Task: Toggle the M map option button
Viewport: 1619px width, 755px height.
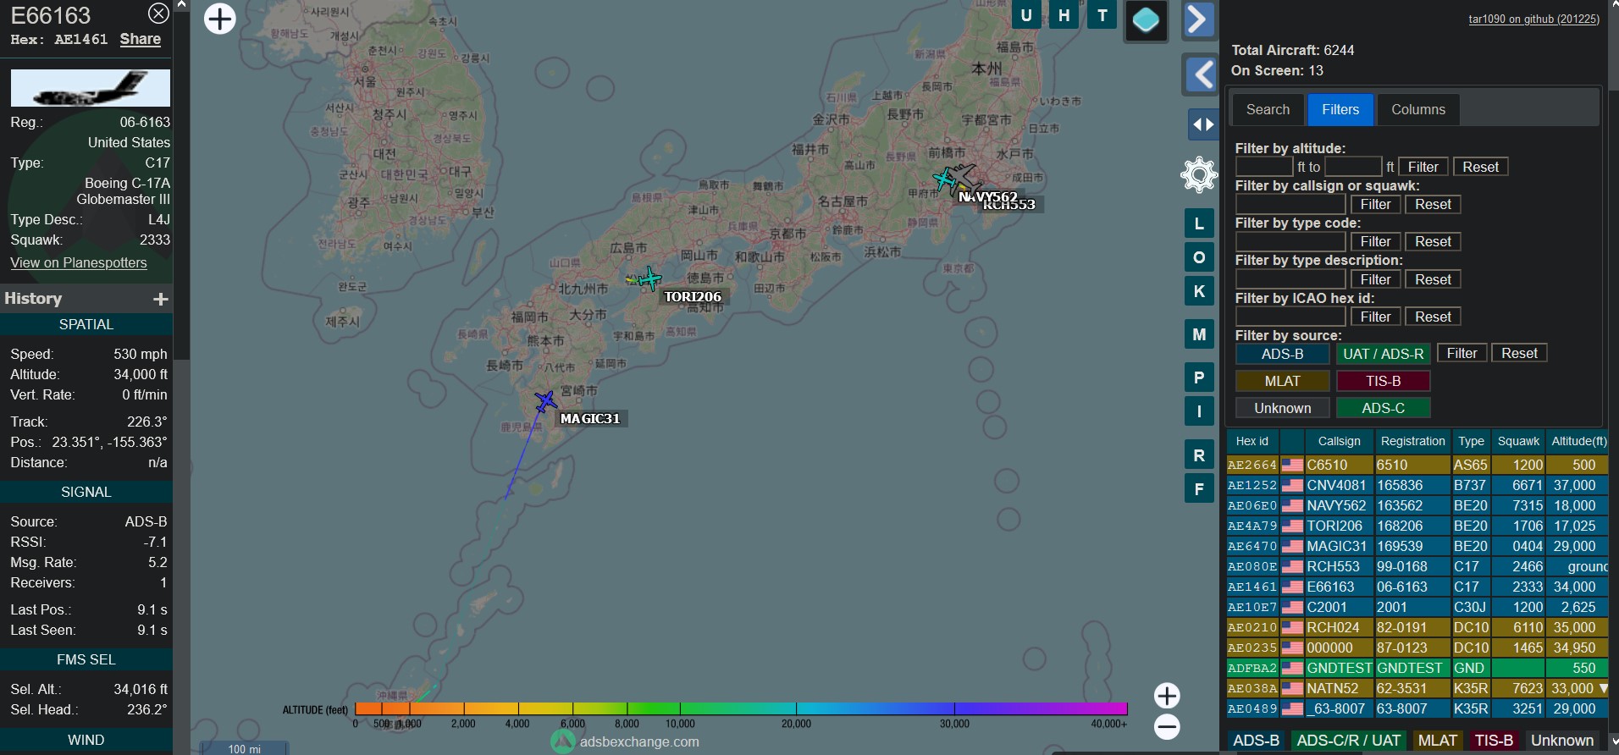Action: tap(1199, 334)
